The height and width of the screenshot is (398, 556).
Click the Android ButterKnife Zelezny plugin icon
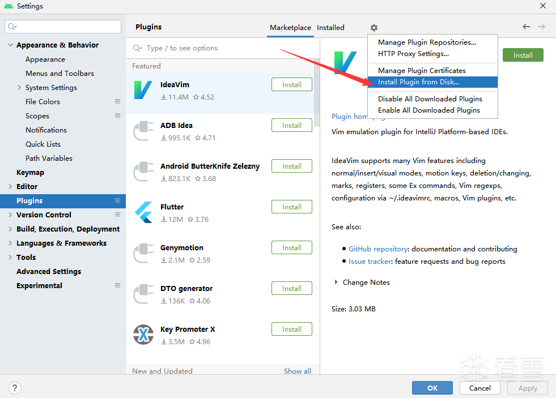[x=143, y=172]
